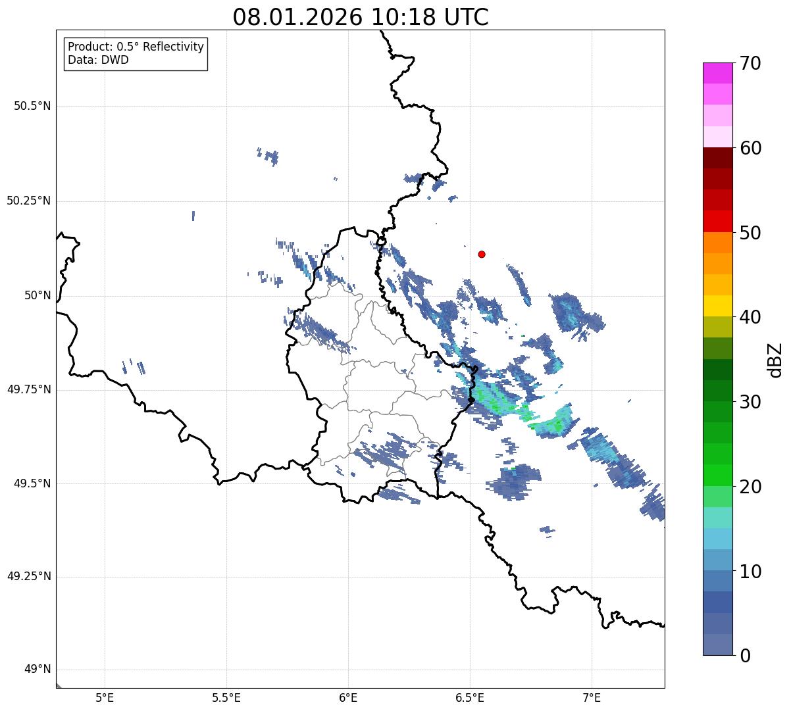This screenshot has width=791, height=711.
Task: Click the 49.5°N latitude label
Action: coord(32,483)
